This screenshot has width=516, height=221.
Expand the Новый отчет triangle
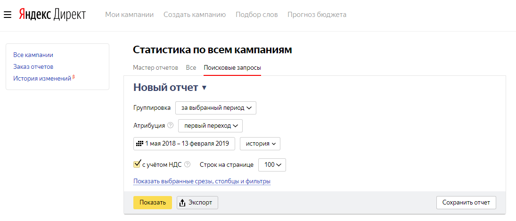coord(204,88)
